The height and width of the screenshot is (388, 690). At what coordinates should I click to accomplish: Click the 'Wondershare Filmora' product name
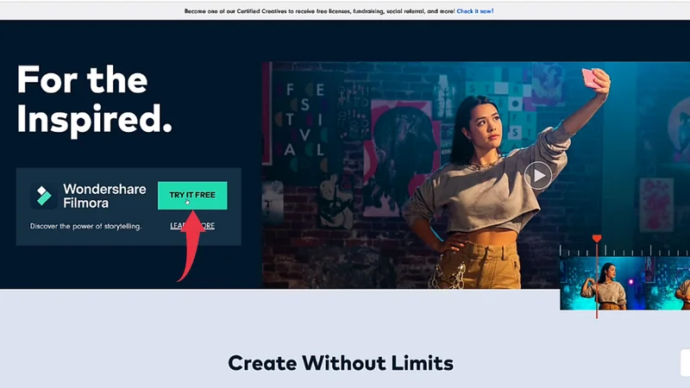pos(104,196)
